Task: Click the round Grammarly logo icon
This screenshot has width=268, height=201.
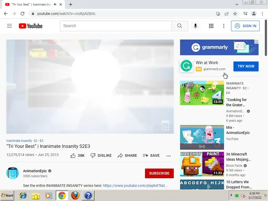Action: point(186,66)
